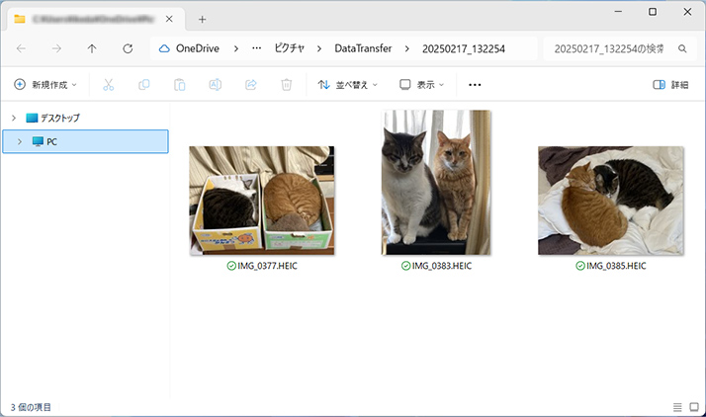Open the 並べ替え sort dropdown
706x417 pixels.
coord(348,85)
